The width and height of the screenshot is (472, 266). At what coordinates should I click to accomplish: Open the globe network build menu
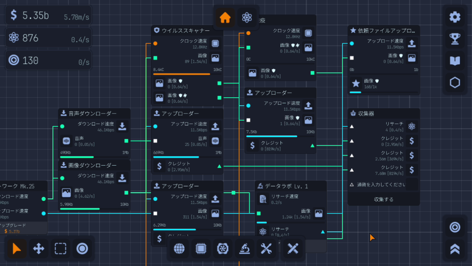click(x=179, y=249)
